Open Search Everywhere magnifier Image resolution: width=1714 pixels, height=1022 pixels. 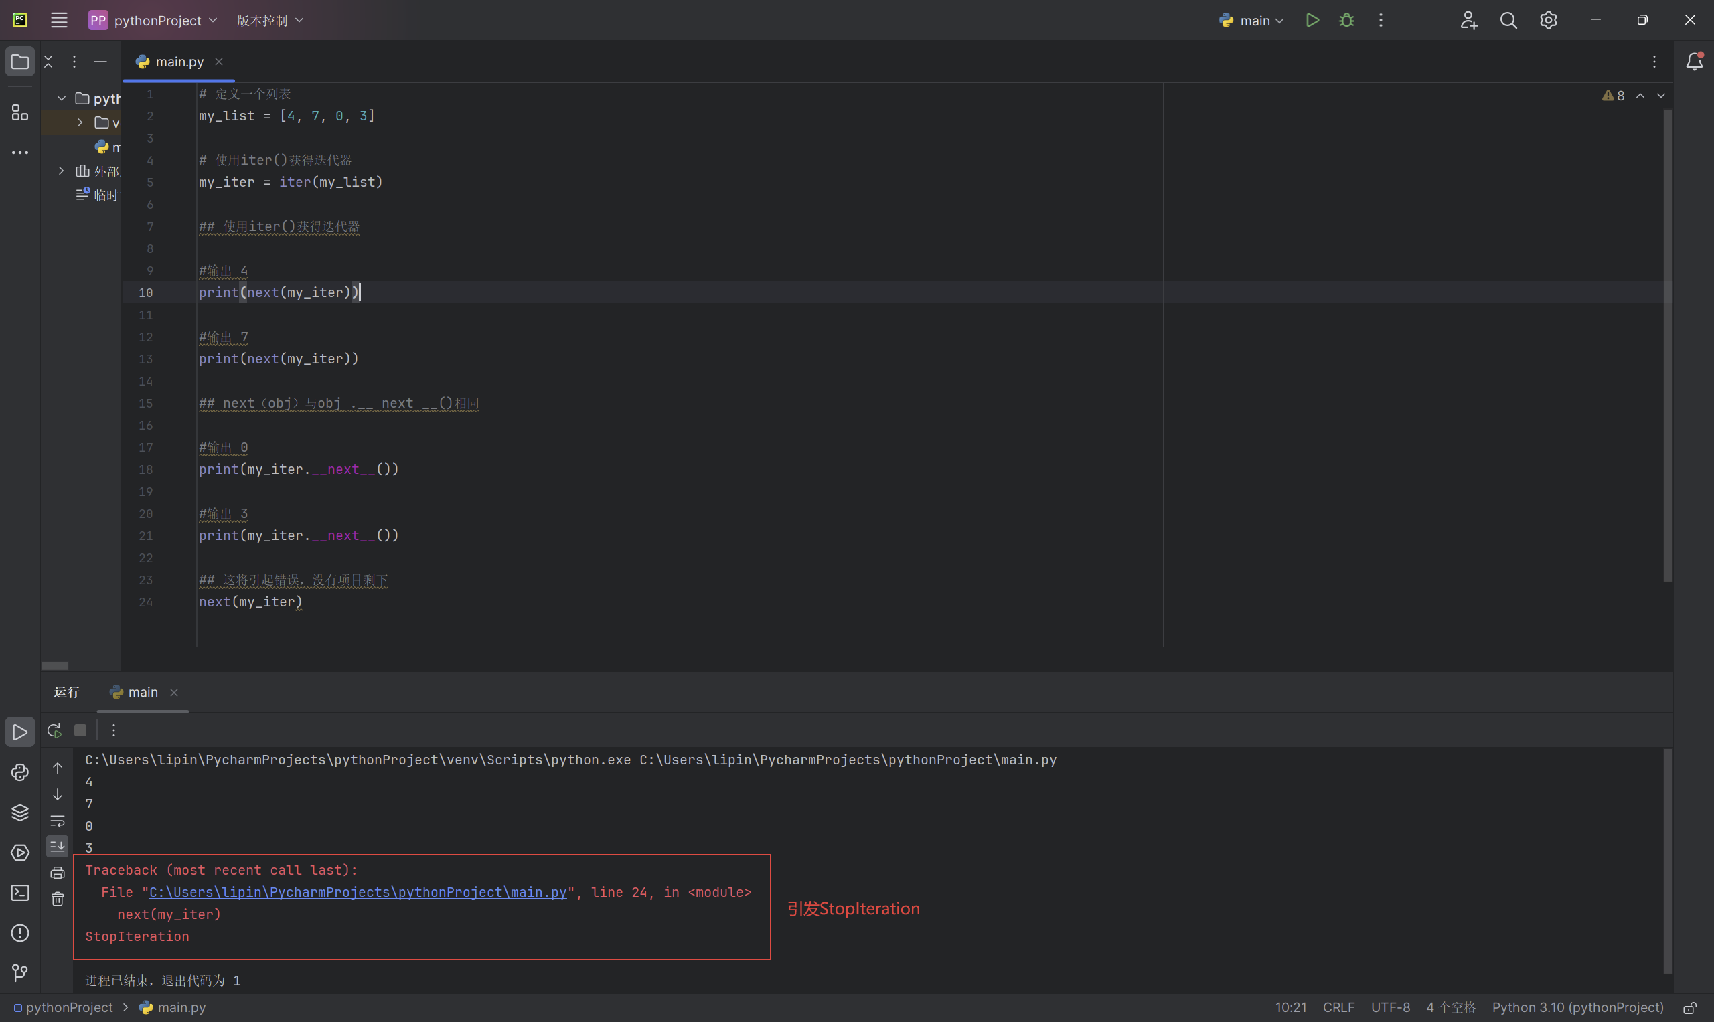[x=1508, y=21]
